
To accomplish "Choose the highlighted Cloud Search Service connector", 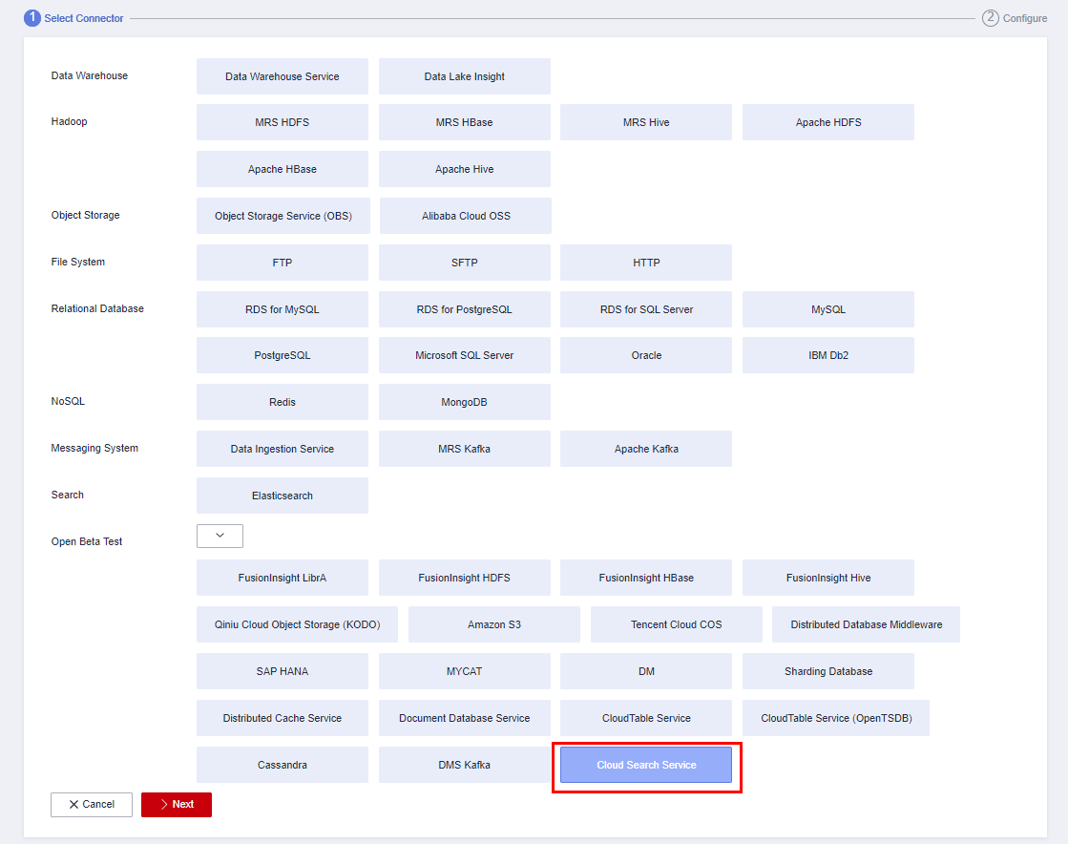I will 646,765.
